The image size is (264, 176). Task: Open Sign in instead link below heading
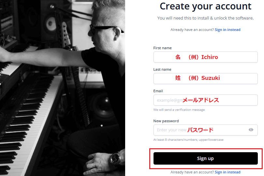click(x=227, y=30)
